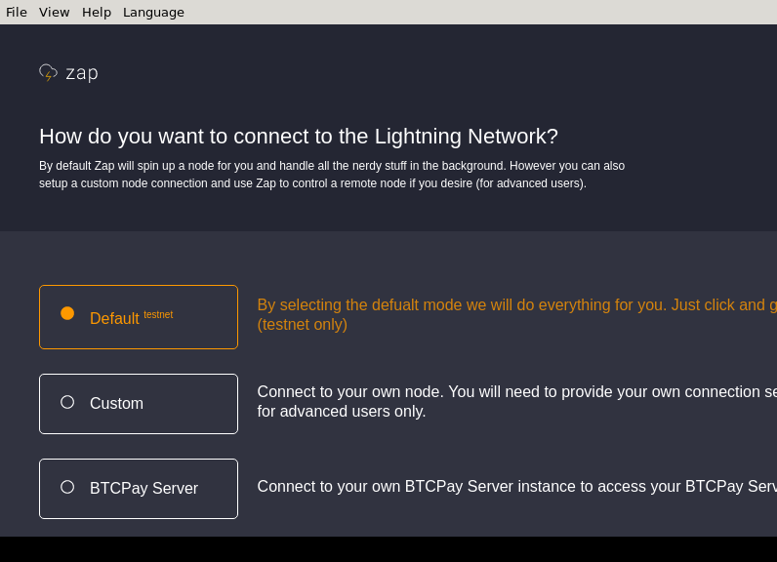
Task: Select the Default testnet radio button
Action: 67,313
